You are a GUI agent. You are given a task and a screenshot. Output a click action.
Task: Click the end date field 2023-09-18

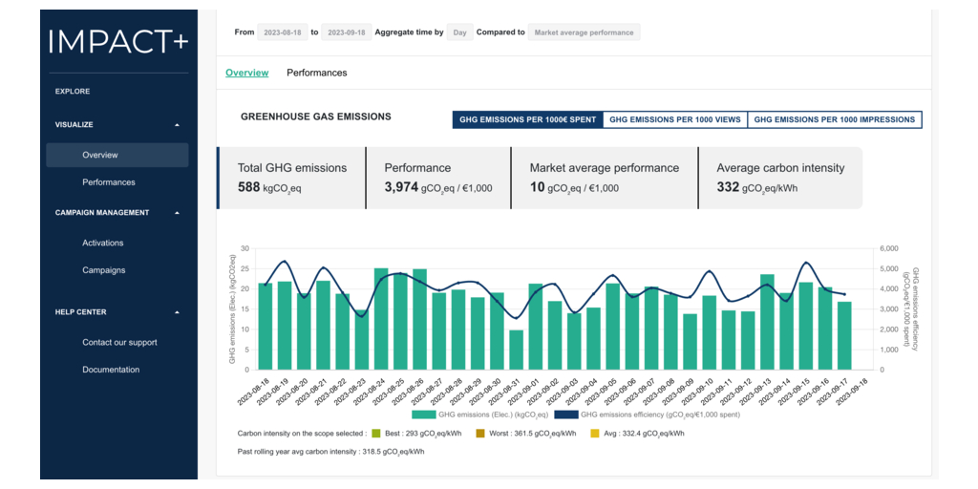[346, 32]
